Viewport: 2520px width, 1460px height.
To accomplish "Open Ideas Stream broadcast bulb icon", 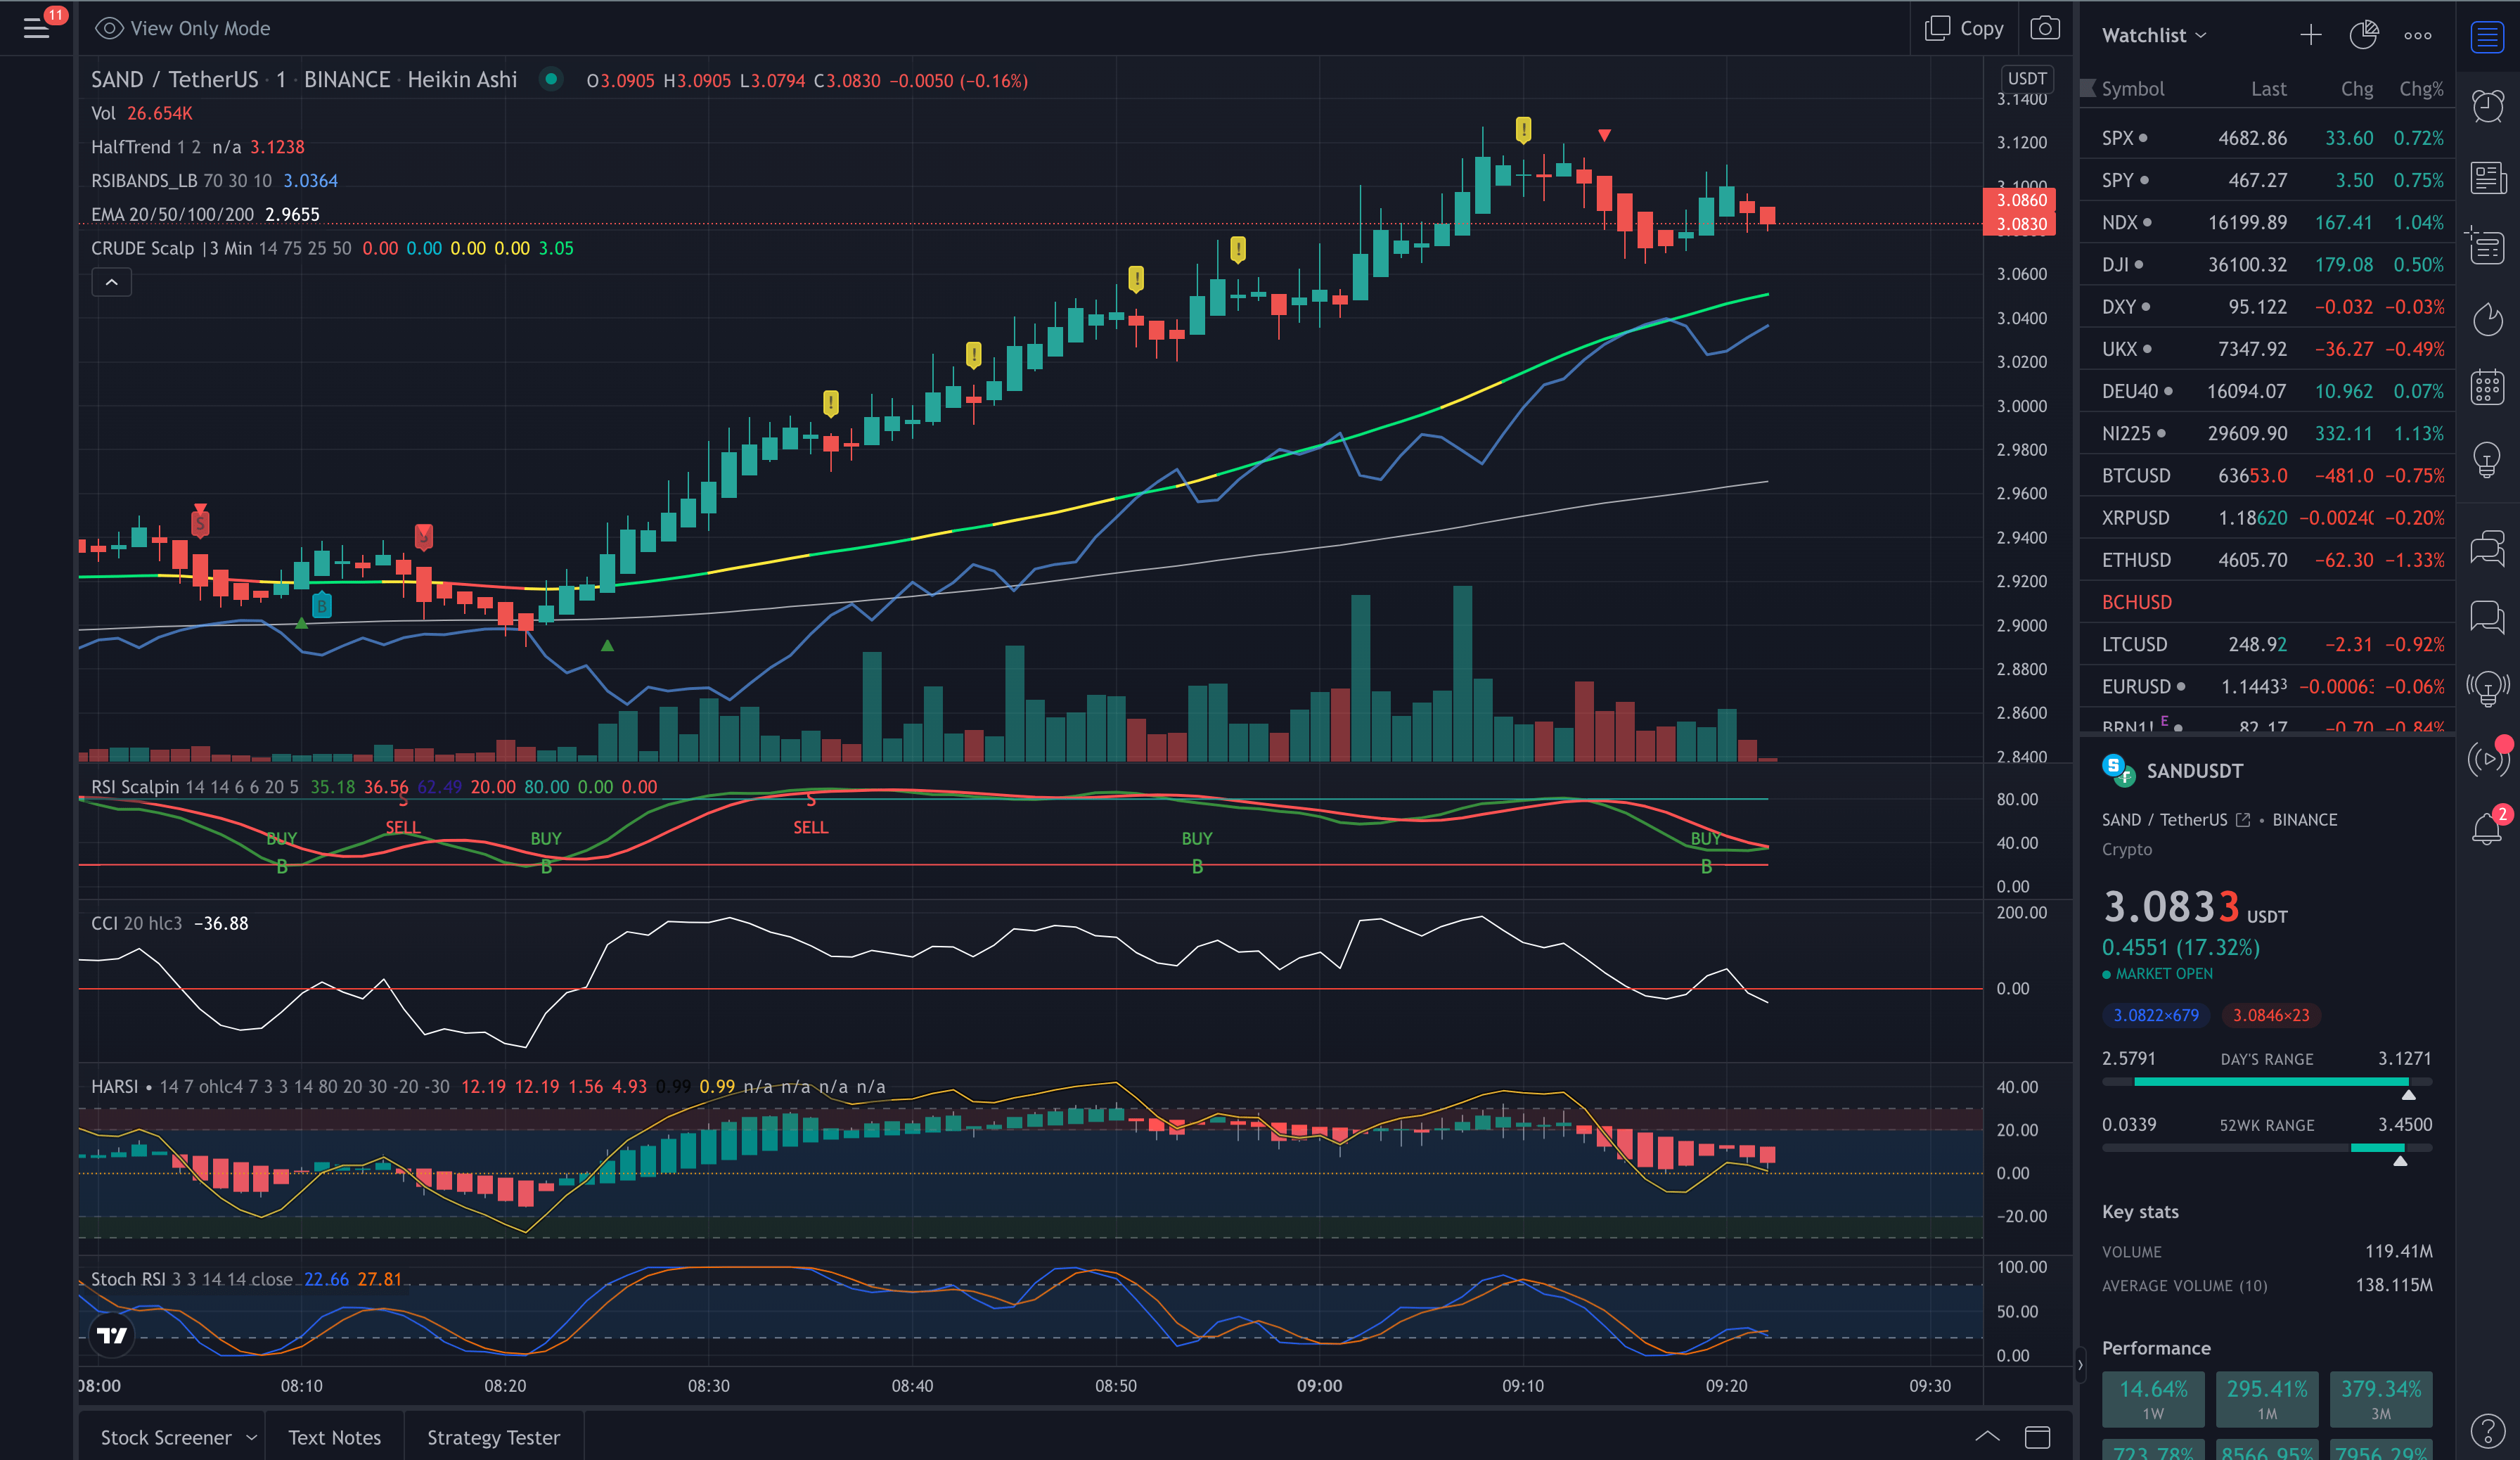I will click(2488, 688).
